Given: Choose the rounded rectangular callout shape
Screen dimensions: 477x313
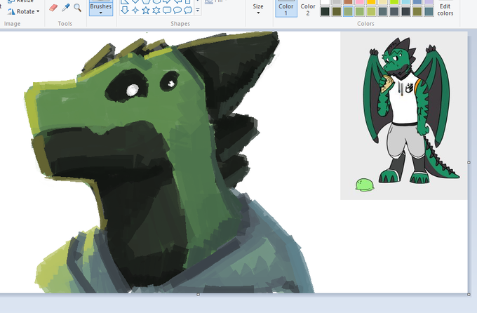Looking at the screenshot, I should pos(167,10).
